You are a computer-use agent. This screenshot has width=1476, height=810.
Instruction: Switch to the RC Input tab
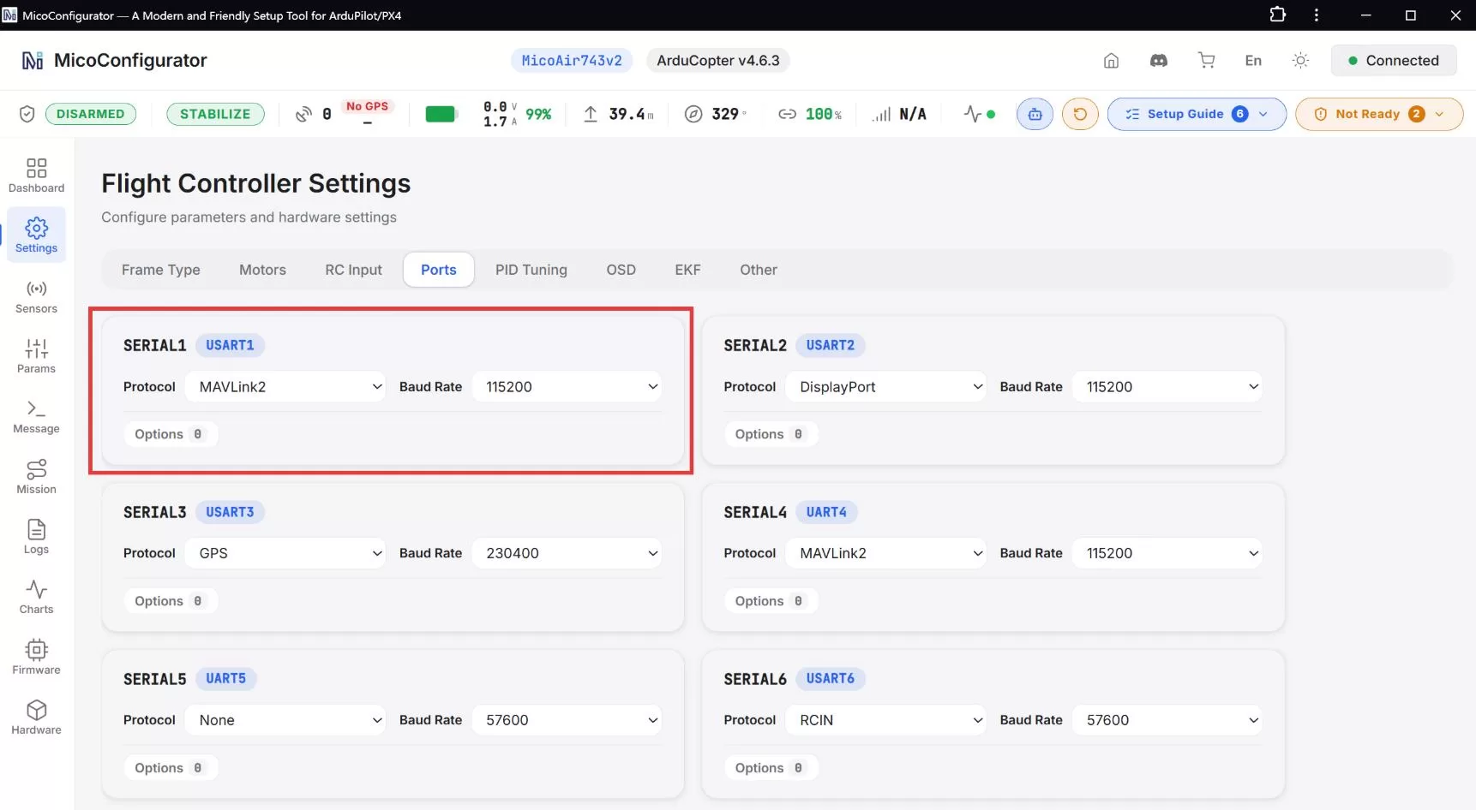353,270
